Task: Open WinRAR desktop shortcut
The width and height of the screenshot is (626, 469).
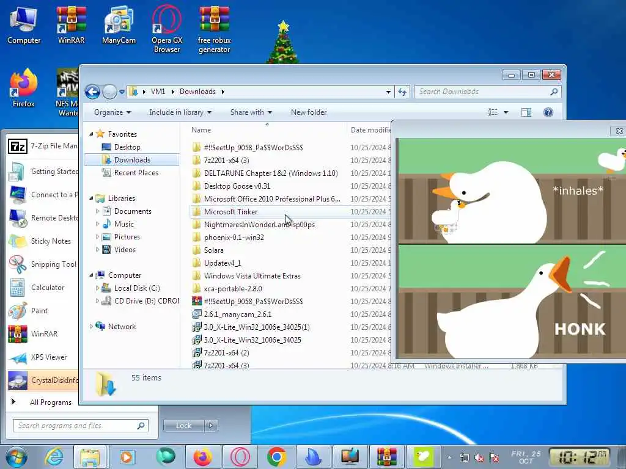Action: click(x=71, y=25)
